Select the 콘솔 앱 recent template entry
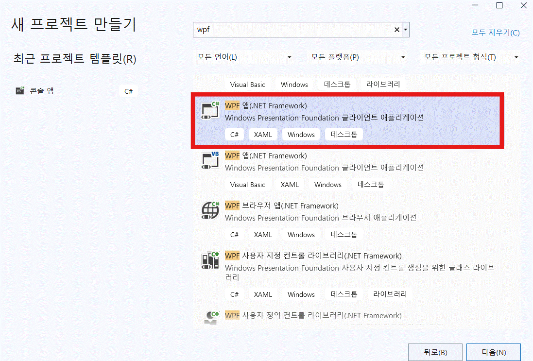Image resolution: width=533 pixels, height=361 pixels. (76, 91)
